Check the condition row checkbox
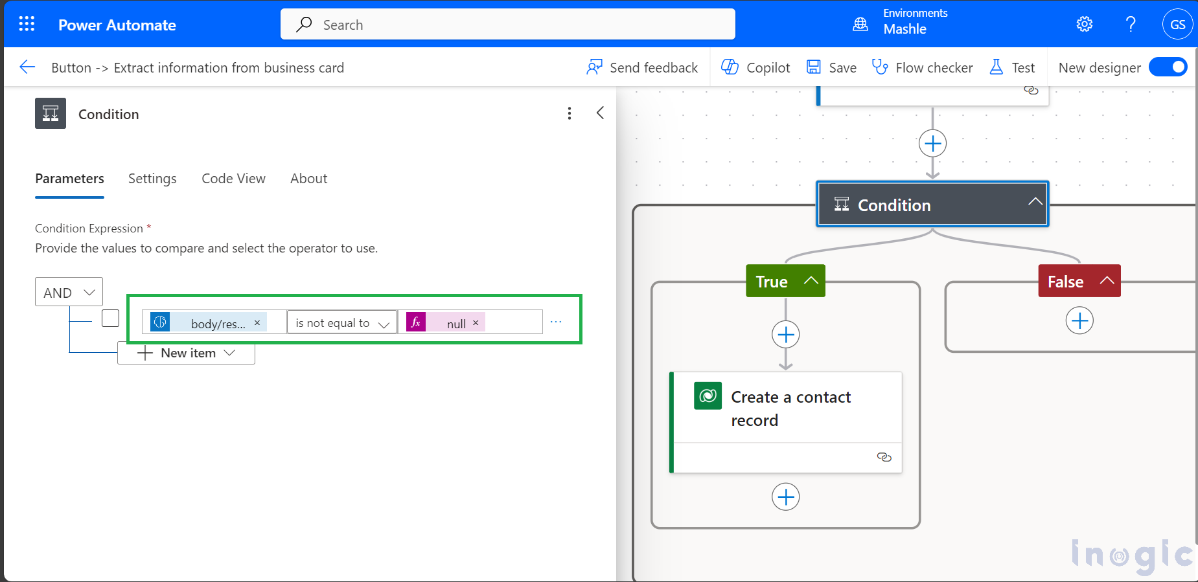The height and width of the screenshot is (582, 1198). [110, 319]
